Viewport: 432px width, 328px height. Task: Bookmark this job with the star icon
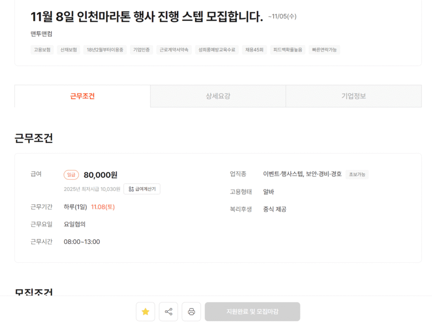145,312
